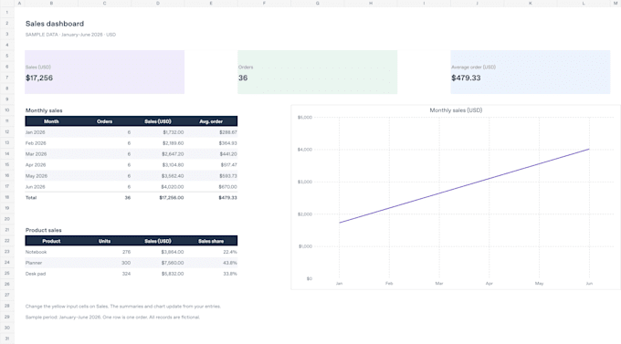Select the Planner product cell
The image size is (621, 344).
pyautogui.click(x=51, y=263)
